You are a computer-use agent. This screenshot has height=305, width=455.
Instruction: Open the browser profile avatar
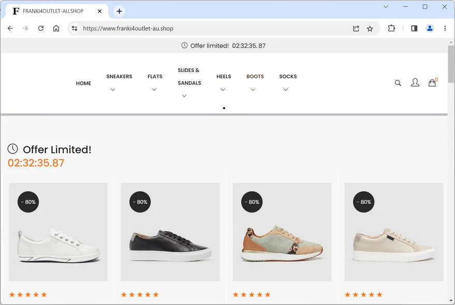(430, 28)
